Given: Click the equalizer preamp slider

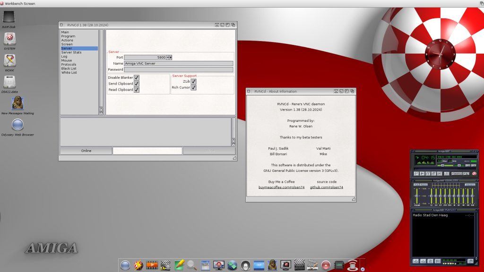Looking at the screenshot, I should coord(417,195).
